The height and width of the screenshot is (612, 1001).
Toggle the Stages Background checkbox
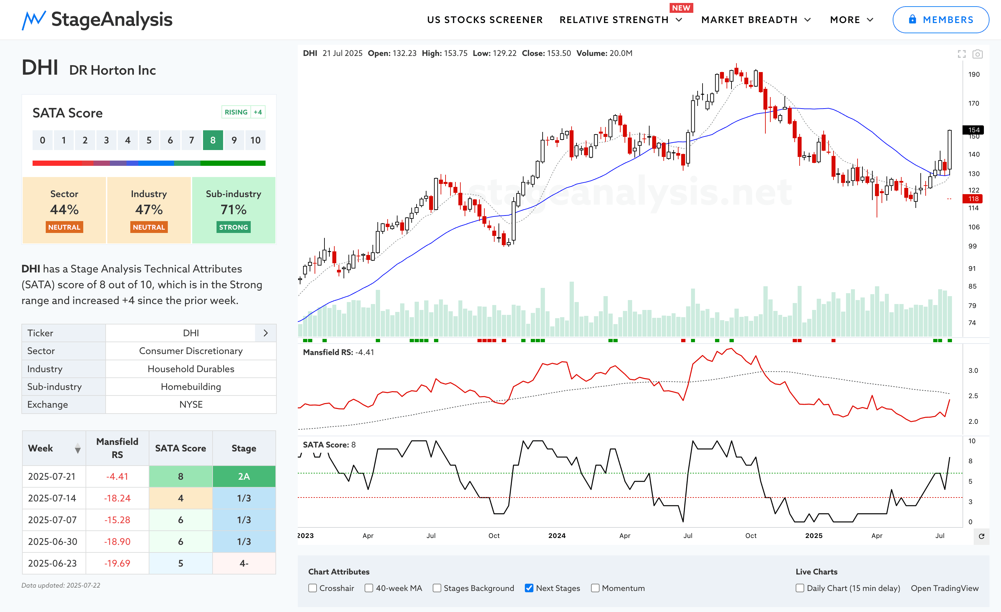click(x=437, y=588)
